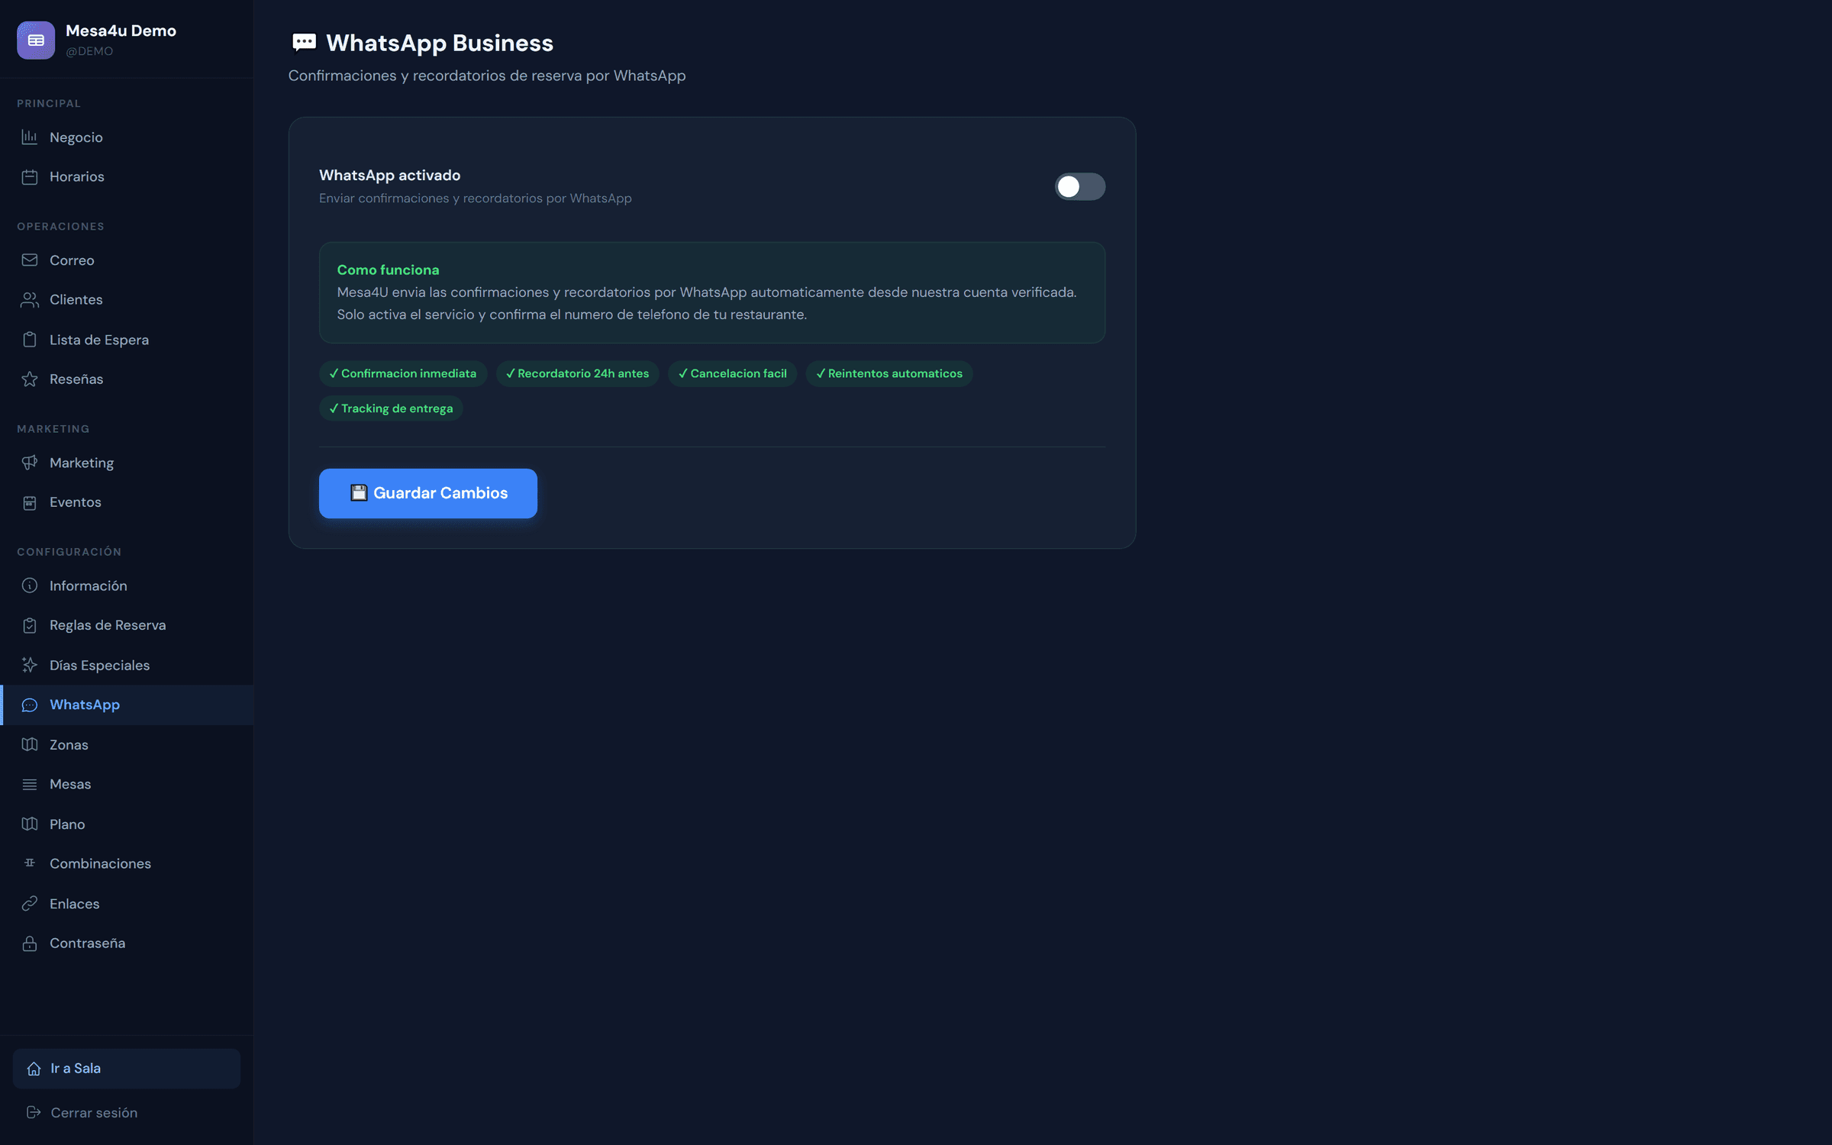1832x1145 pixels.
Task: Click the WhatsApp Business page title
Action: [440, 43]
